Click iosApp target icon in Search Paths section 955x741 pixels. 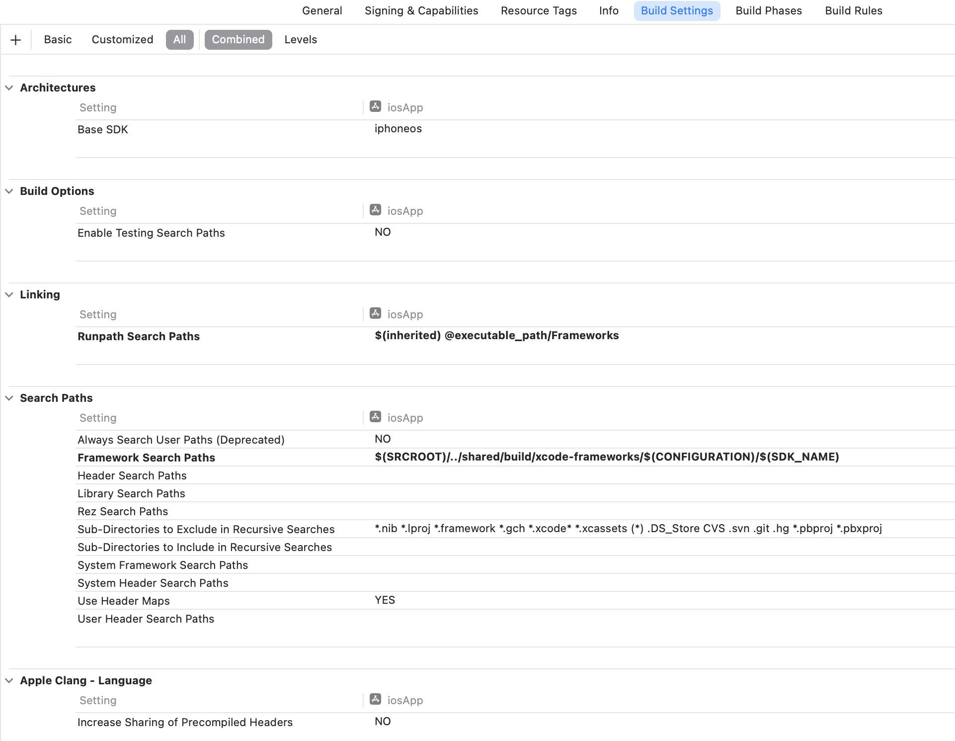pyautogui.click(x=375, y=417)
